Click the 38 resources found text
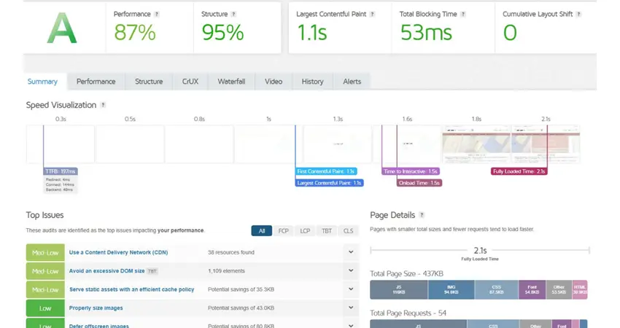 click(x=231, y=252)
